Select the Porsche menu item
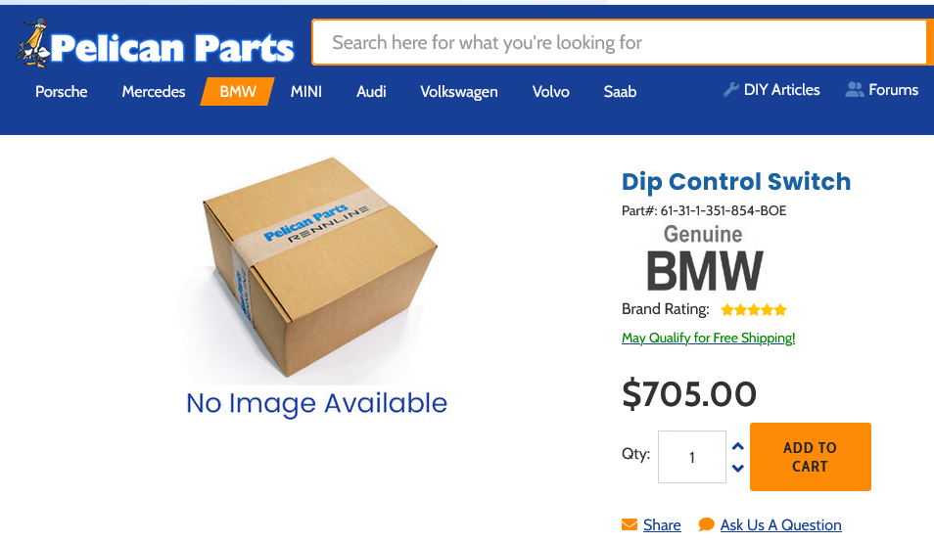 (62, 92)
